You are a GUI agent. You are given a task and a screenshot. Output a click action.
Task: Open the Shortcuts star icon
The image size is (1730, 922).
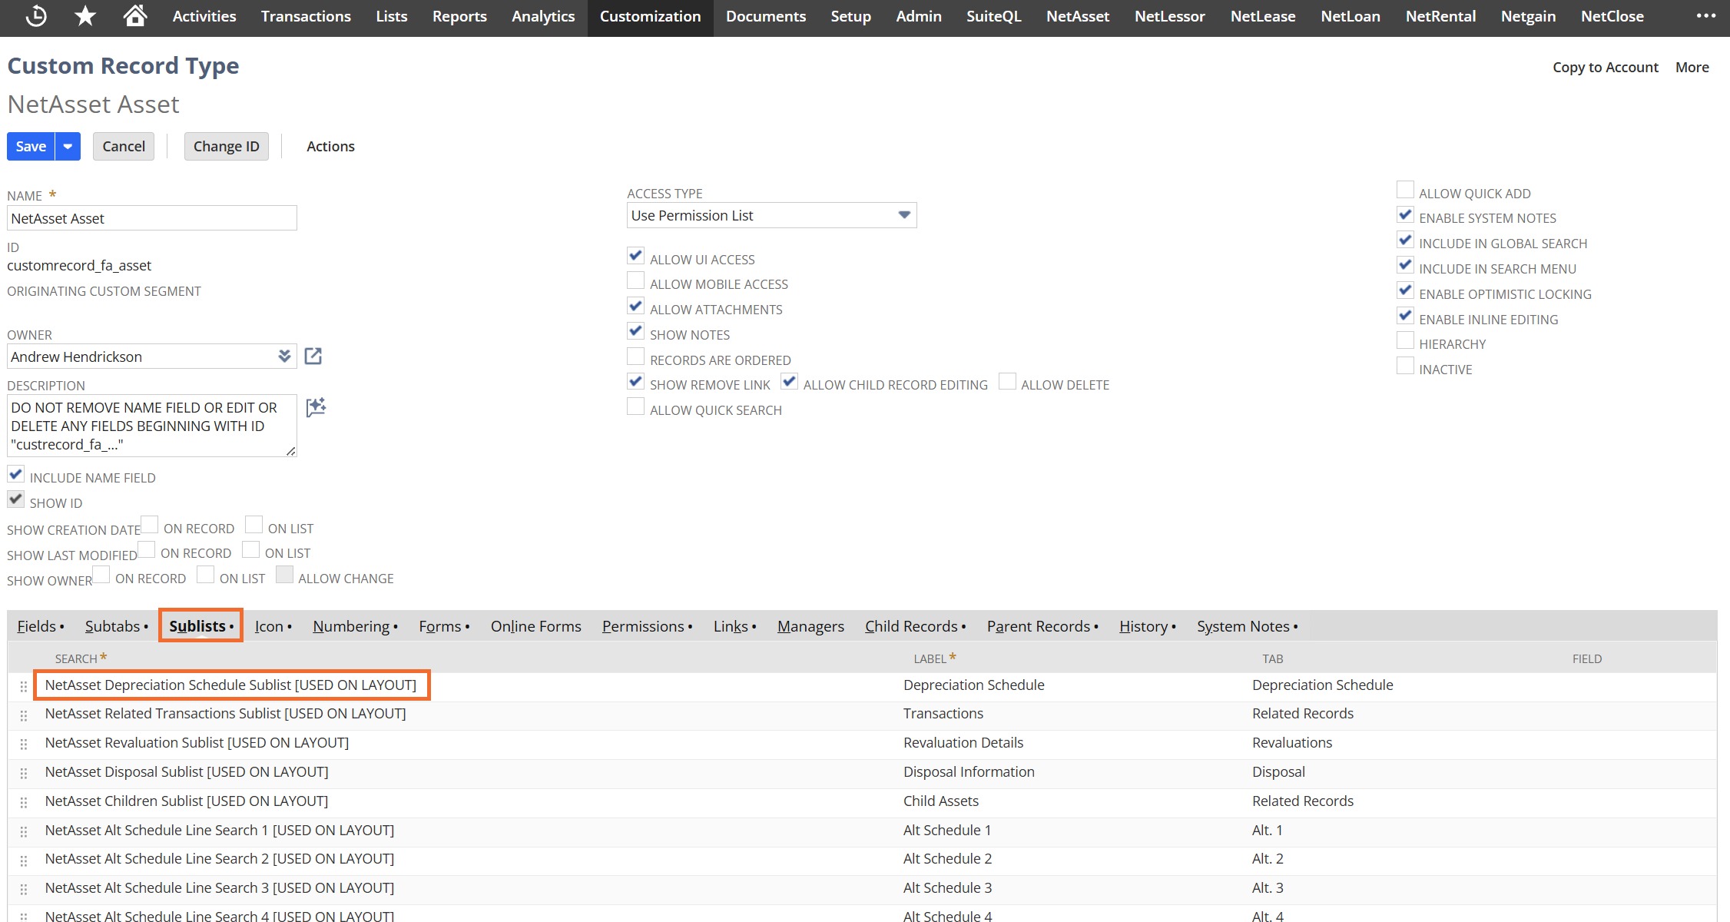coord(85,16)
